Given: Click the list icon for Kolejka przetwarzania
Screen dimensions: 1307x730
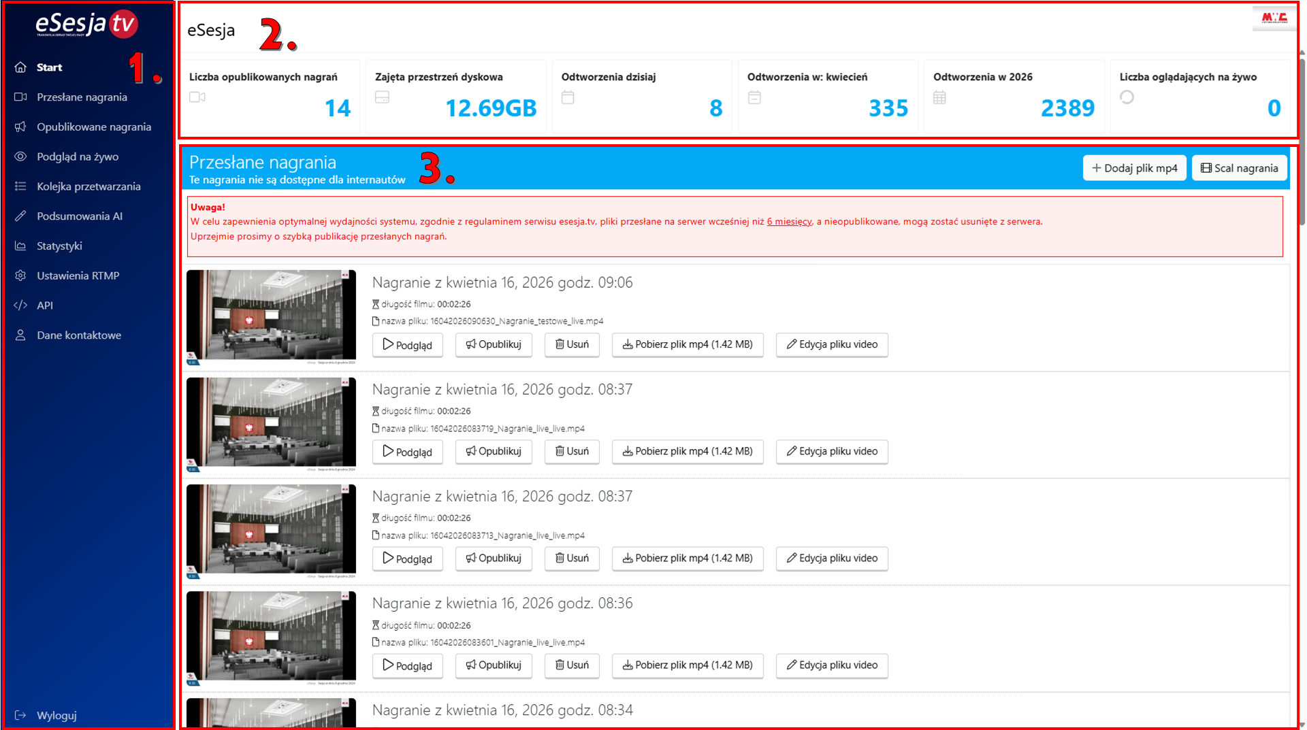Looking at the screenshot, I should click(20, 186).
